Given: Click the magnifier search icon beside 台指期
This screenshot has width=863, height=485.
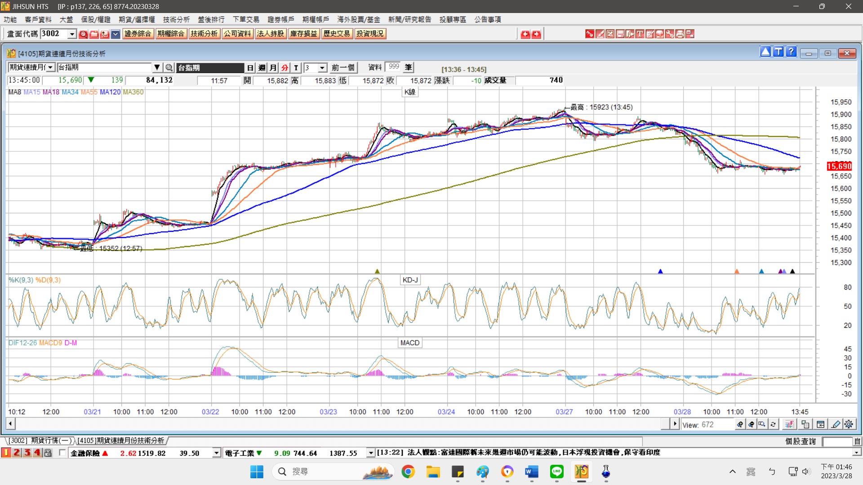Looking at the screenshot, I should (169, 68).
